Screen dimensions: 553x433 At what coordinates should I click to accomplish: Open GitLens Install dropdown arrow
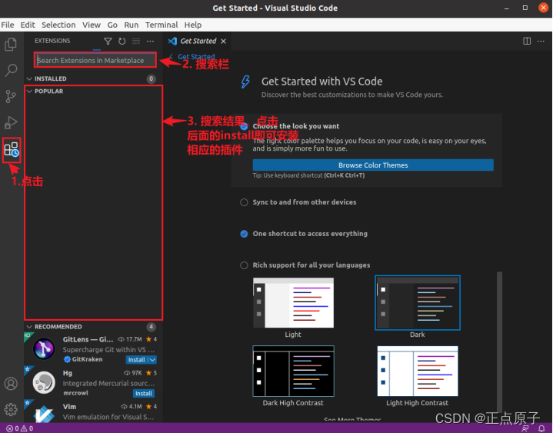pos(152,360)
